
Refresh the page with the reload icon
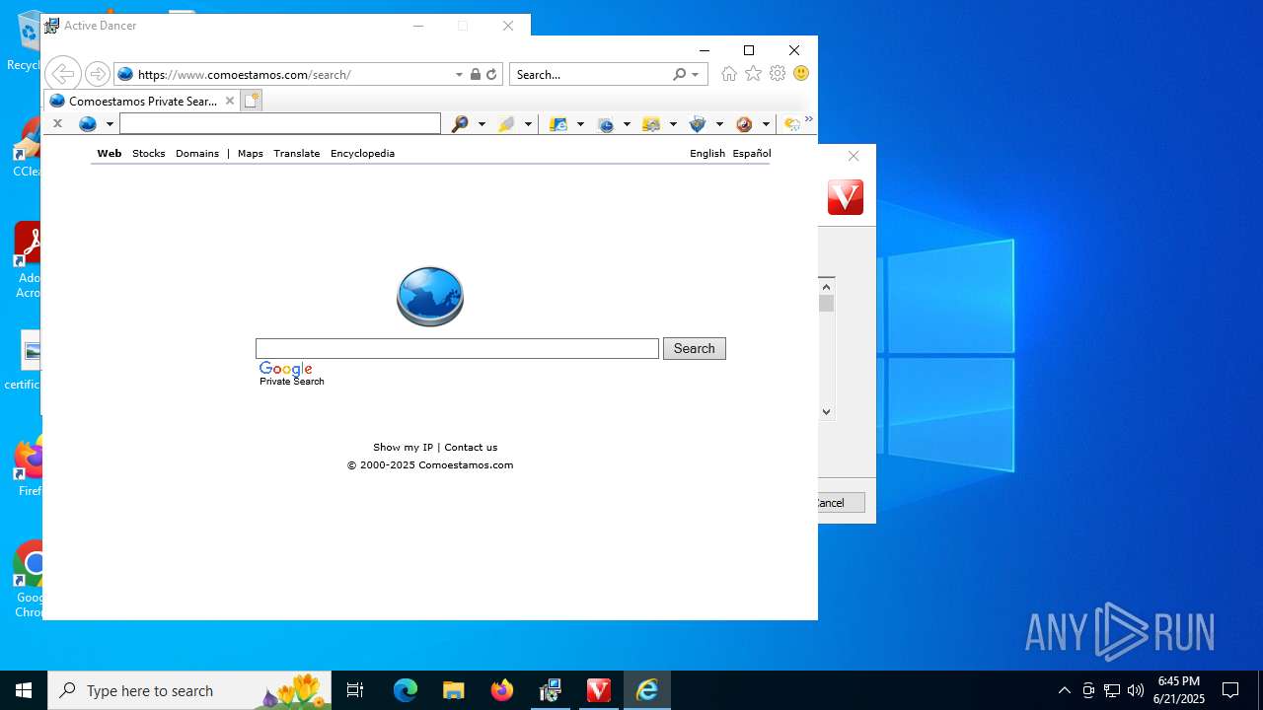click(491, 74)
